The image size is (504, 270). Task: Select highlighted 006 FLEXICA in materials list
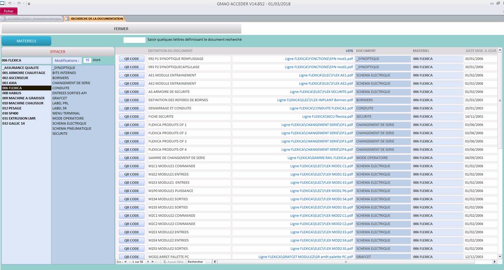point(26,88)
